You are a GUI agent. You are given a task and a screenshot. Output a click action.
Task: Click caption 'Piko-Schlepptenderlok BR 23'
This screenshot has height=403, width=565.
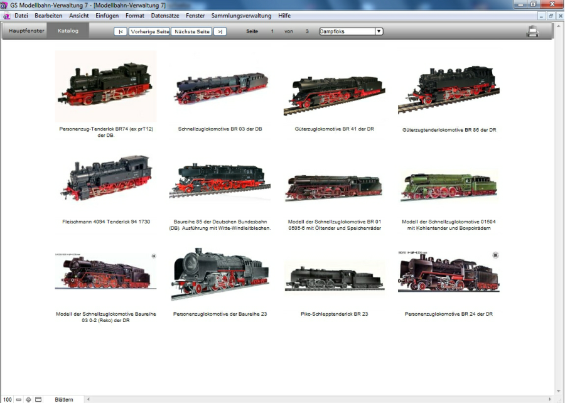335,314
